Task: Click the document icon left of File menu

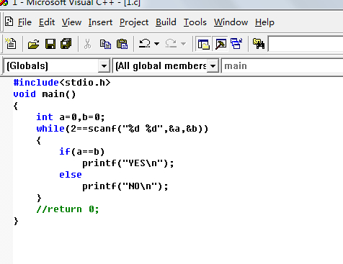Action: click(9, 22)
